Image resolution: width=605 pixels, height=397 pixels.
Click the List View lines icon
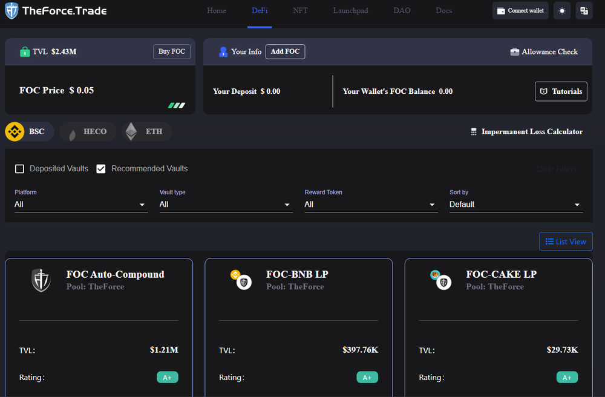click(549, 241)
